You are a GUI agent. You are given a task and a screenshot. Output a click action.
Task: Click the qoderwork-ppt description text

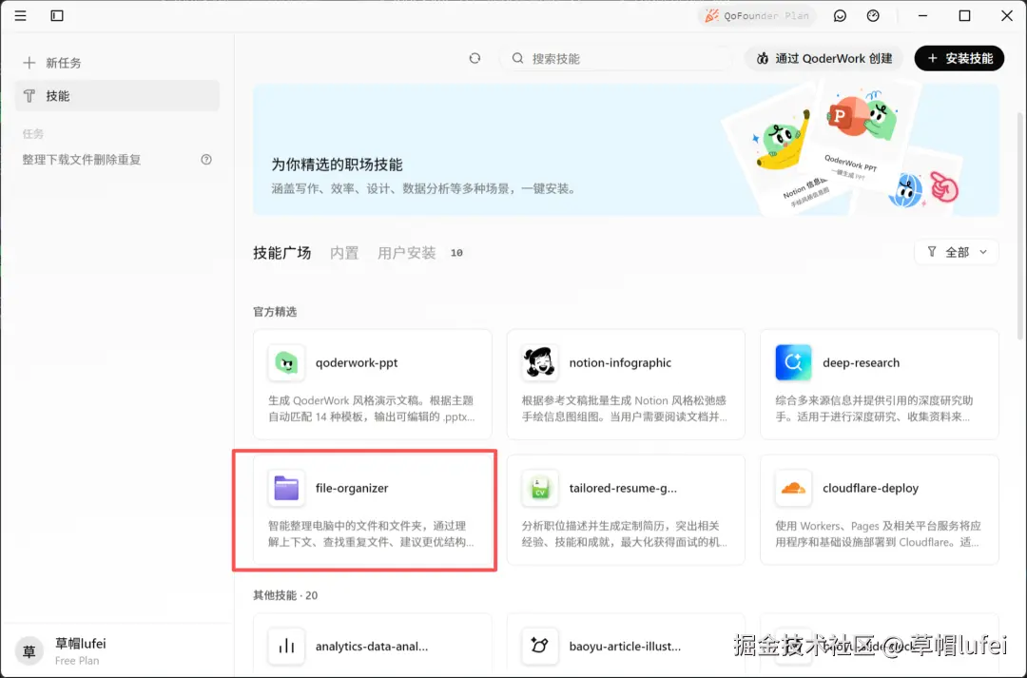pyautogui.click(x=372, y=409)
